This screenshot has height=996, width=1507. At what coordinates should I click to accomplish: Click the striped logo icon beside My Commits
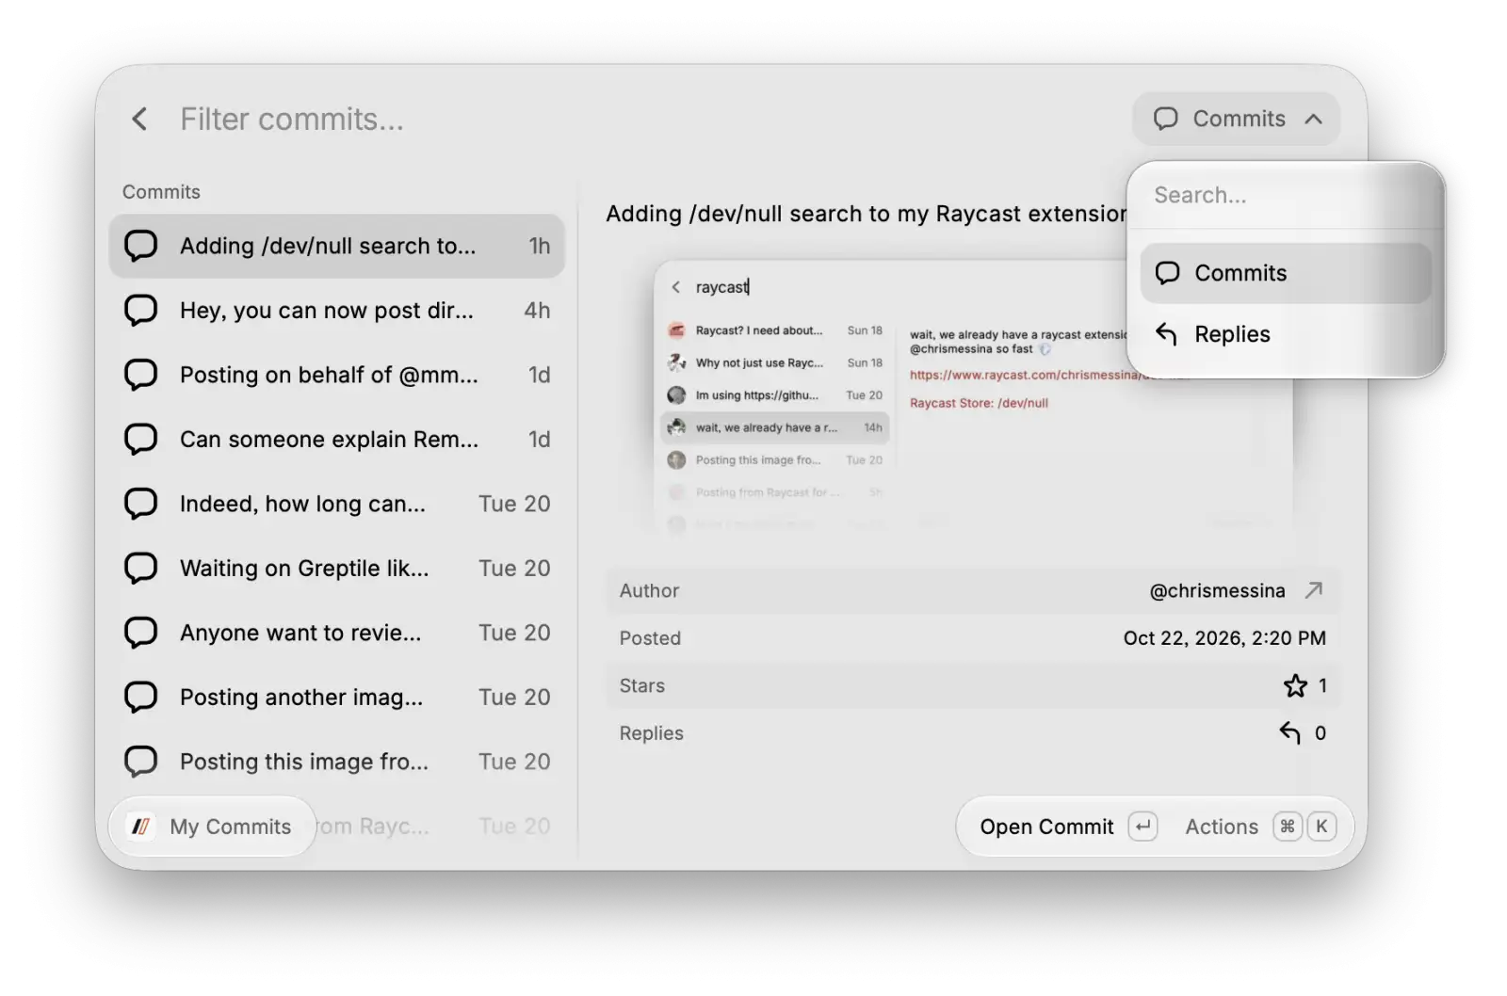(141, 827)
